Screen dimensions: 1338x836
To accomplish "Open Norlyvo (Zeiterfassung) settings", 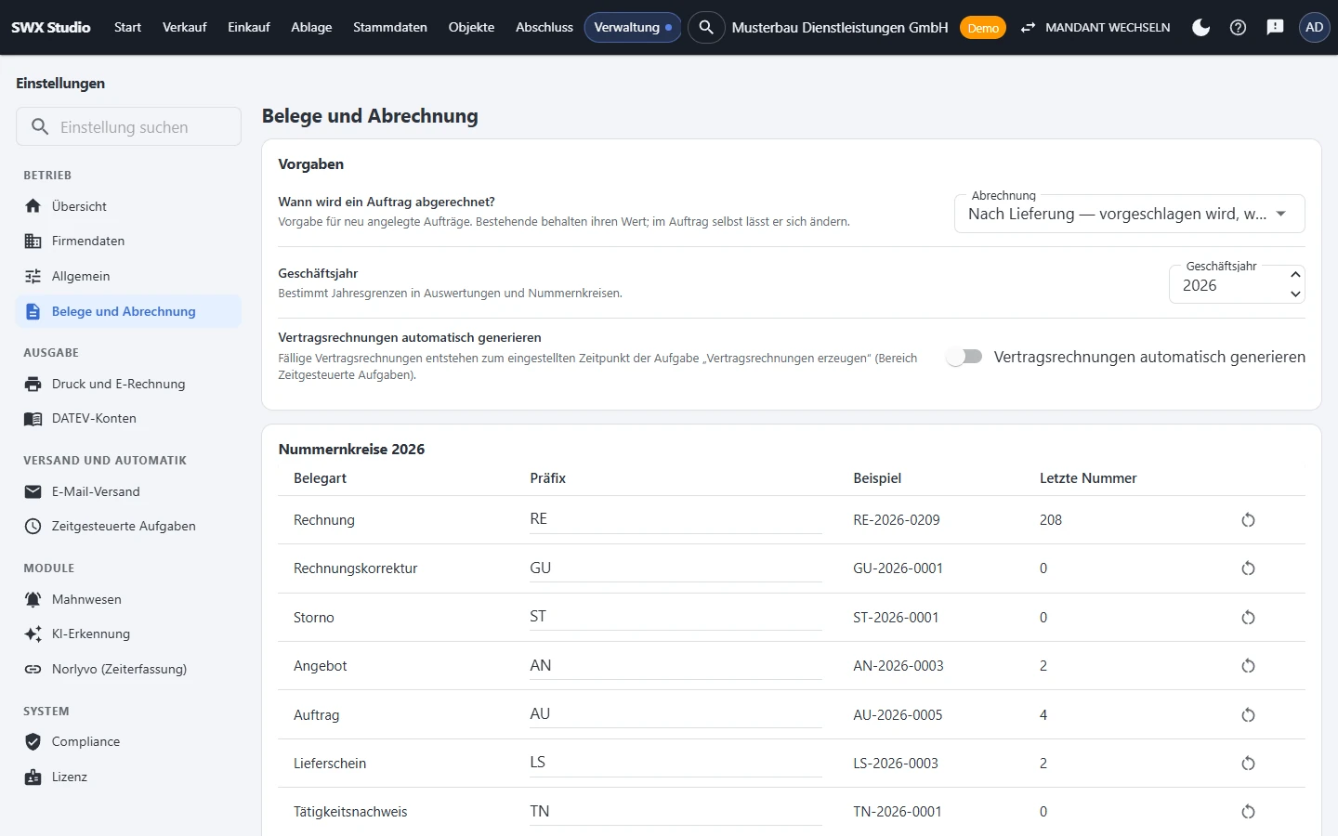I will coord(128,670).
